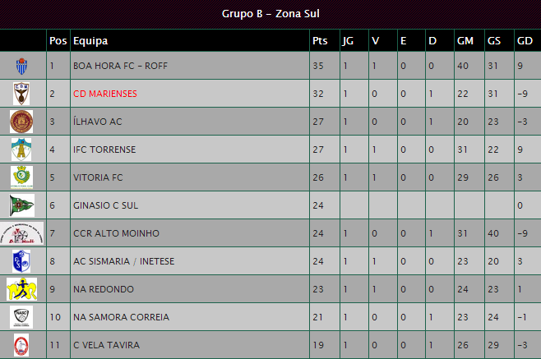The width and height of the screenshot is (541, 359).
Task: Open the CCR Alto Moinho logo
Action: [21, 233]
